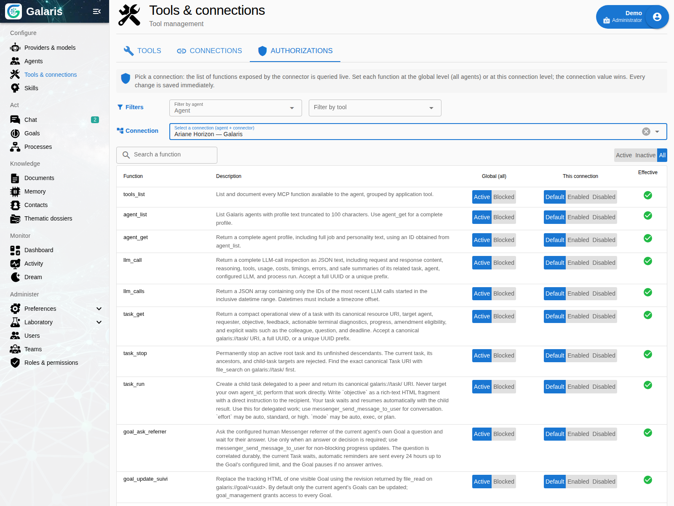Expand the Laboratory submenu chevron
Screen dimensions: 674x506
click(x=99, y=322)
